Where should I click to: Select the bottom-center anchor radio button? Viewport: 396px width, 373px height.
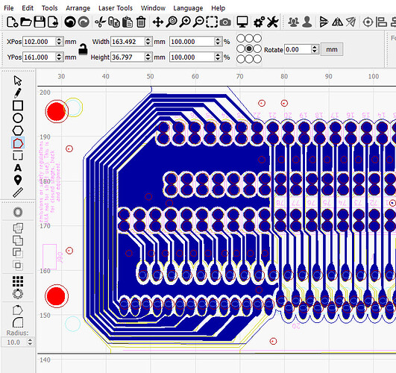[x=249, y=59]
